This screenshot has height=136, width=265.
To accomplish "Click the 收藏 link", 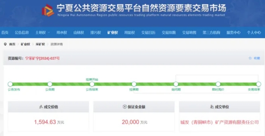I will point(257,58).
